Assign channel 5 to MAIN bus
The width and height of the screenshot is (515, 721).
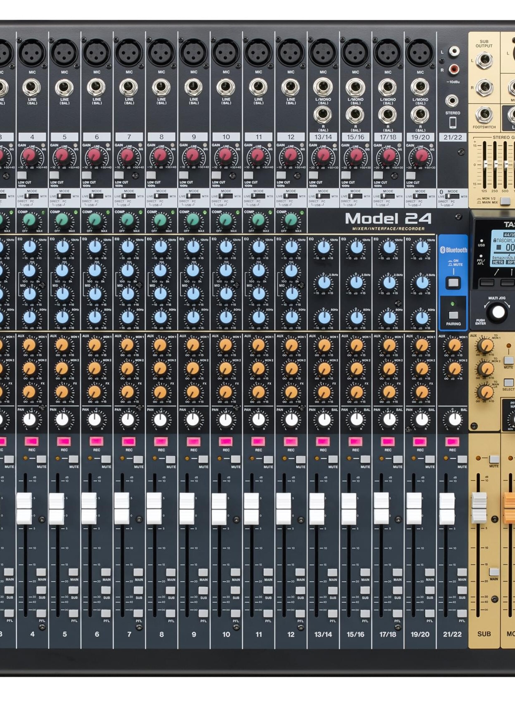coord(74,572)
